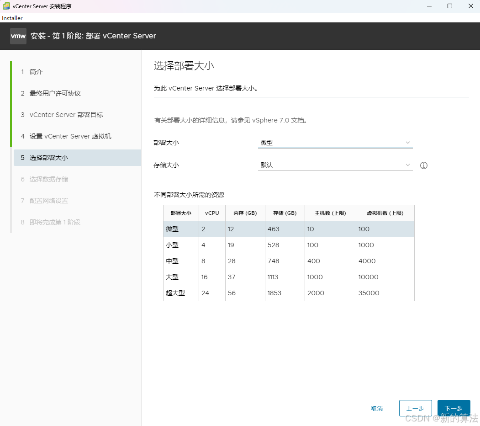Click the 内存 (GB) column header
The height and width of the screenshot is (426, 480).
245,213
